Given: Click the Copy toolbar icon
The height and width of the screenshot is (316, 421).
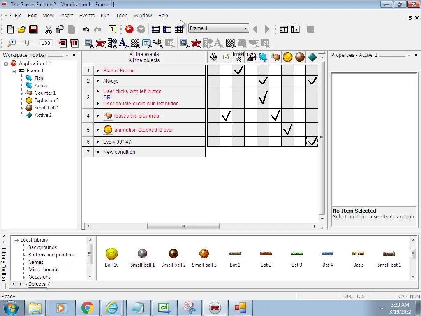Looking at the screenshot, I should pyautogui.click(x=60, y=29).
